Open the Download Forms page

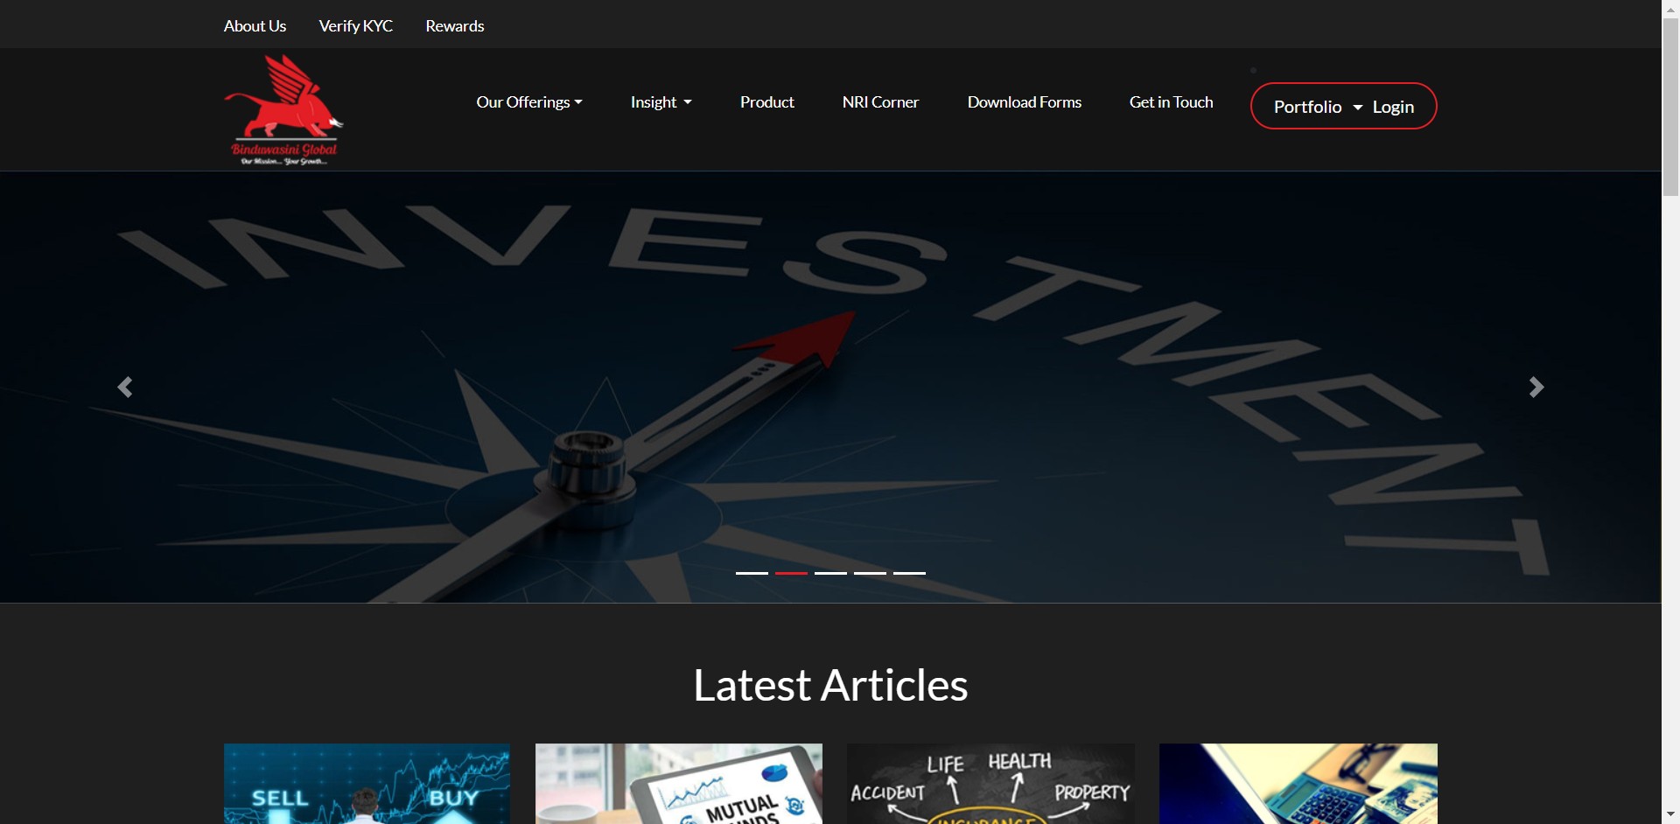click(1024, 102)
